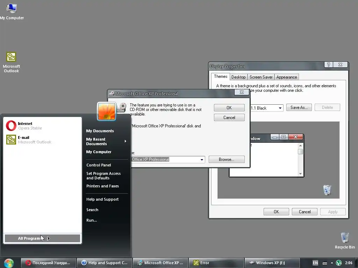Open Search from Start menu
Viewport: 358px width, 268px height.
pos(92,210)
